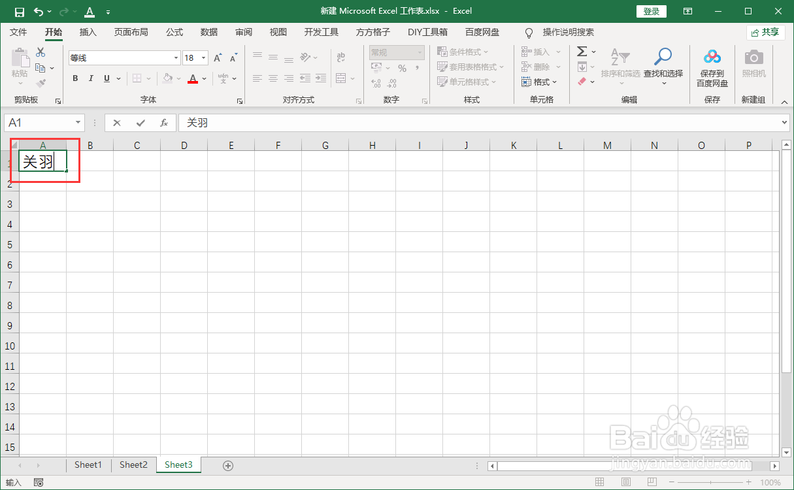Toggle Italic formatting
Screen dimensions: 794x490
pos(90,78)
